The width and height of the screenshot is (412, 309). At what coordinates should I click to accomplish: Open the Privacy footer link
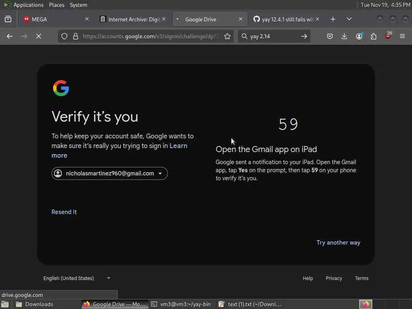(x=334, y=278)
